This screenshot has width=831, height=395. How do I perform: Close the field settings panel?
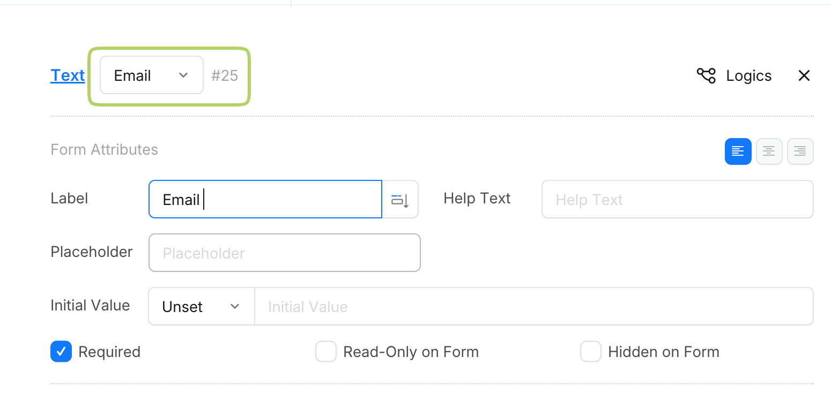804,75
